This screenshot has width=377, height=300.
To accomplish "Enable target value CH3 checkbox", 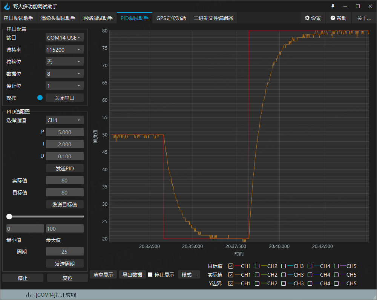I will (284, 266).
